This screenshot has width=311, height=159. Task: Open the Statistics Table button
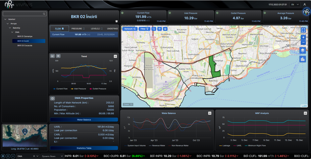coord(84,148)
